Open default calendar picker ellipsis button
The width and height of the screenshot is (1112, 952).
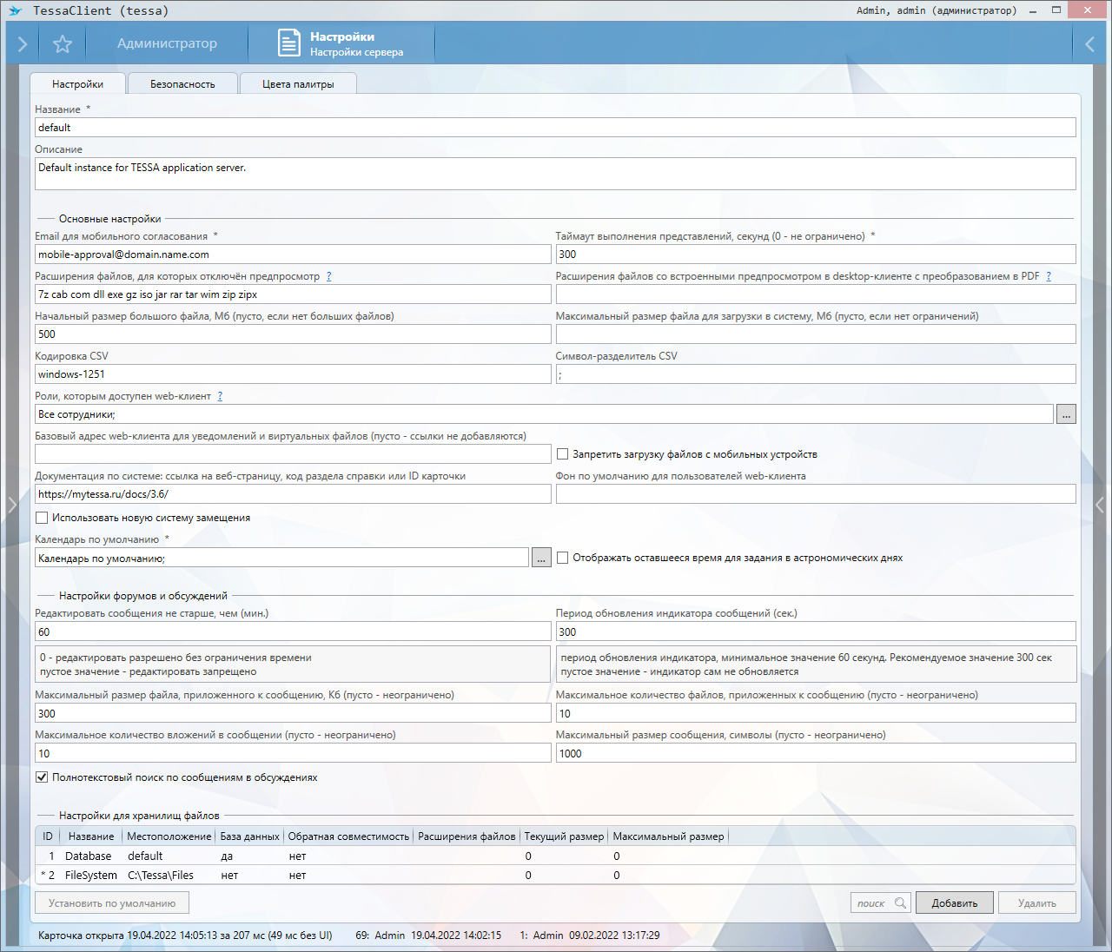tap(541, 559)
